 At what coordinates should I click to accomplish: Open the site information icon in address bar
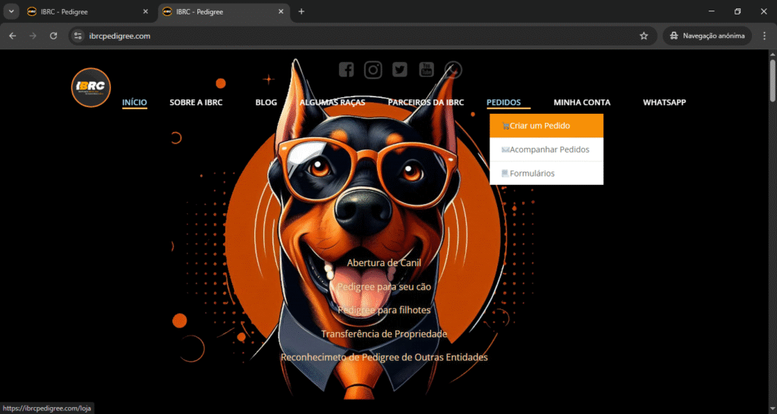point(78,36)
